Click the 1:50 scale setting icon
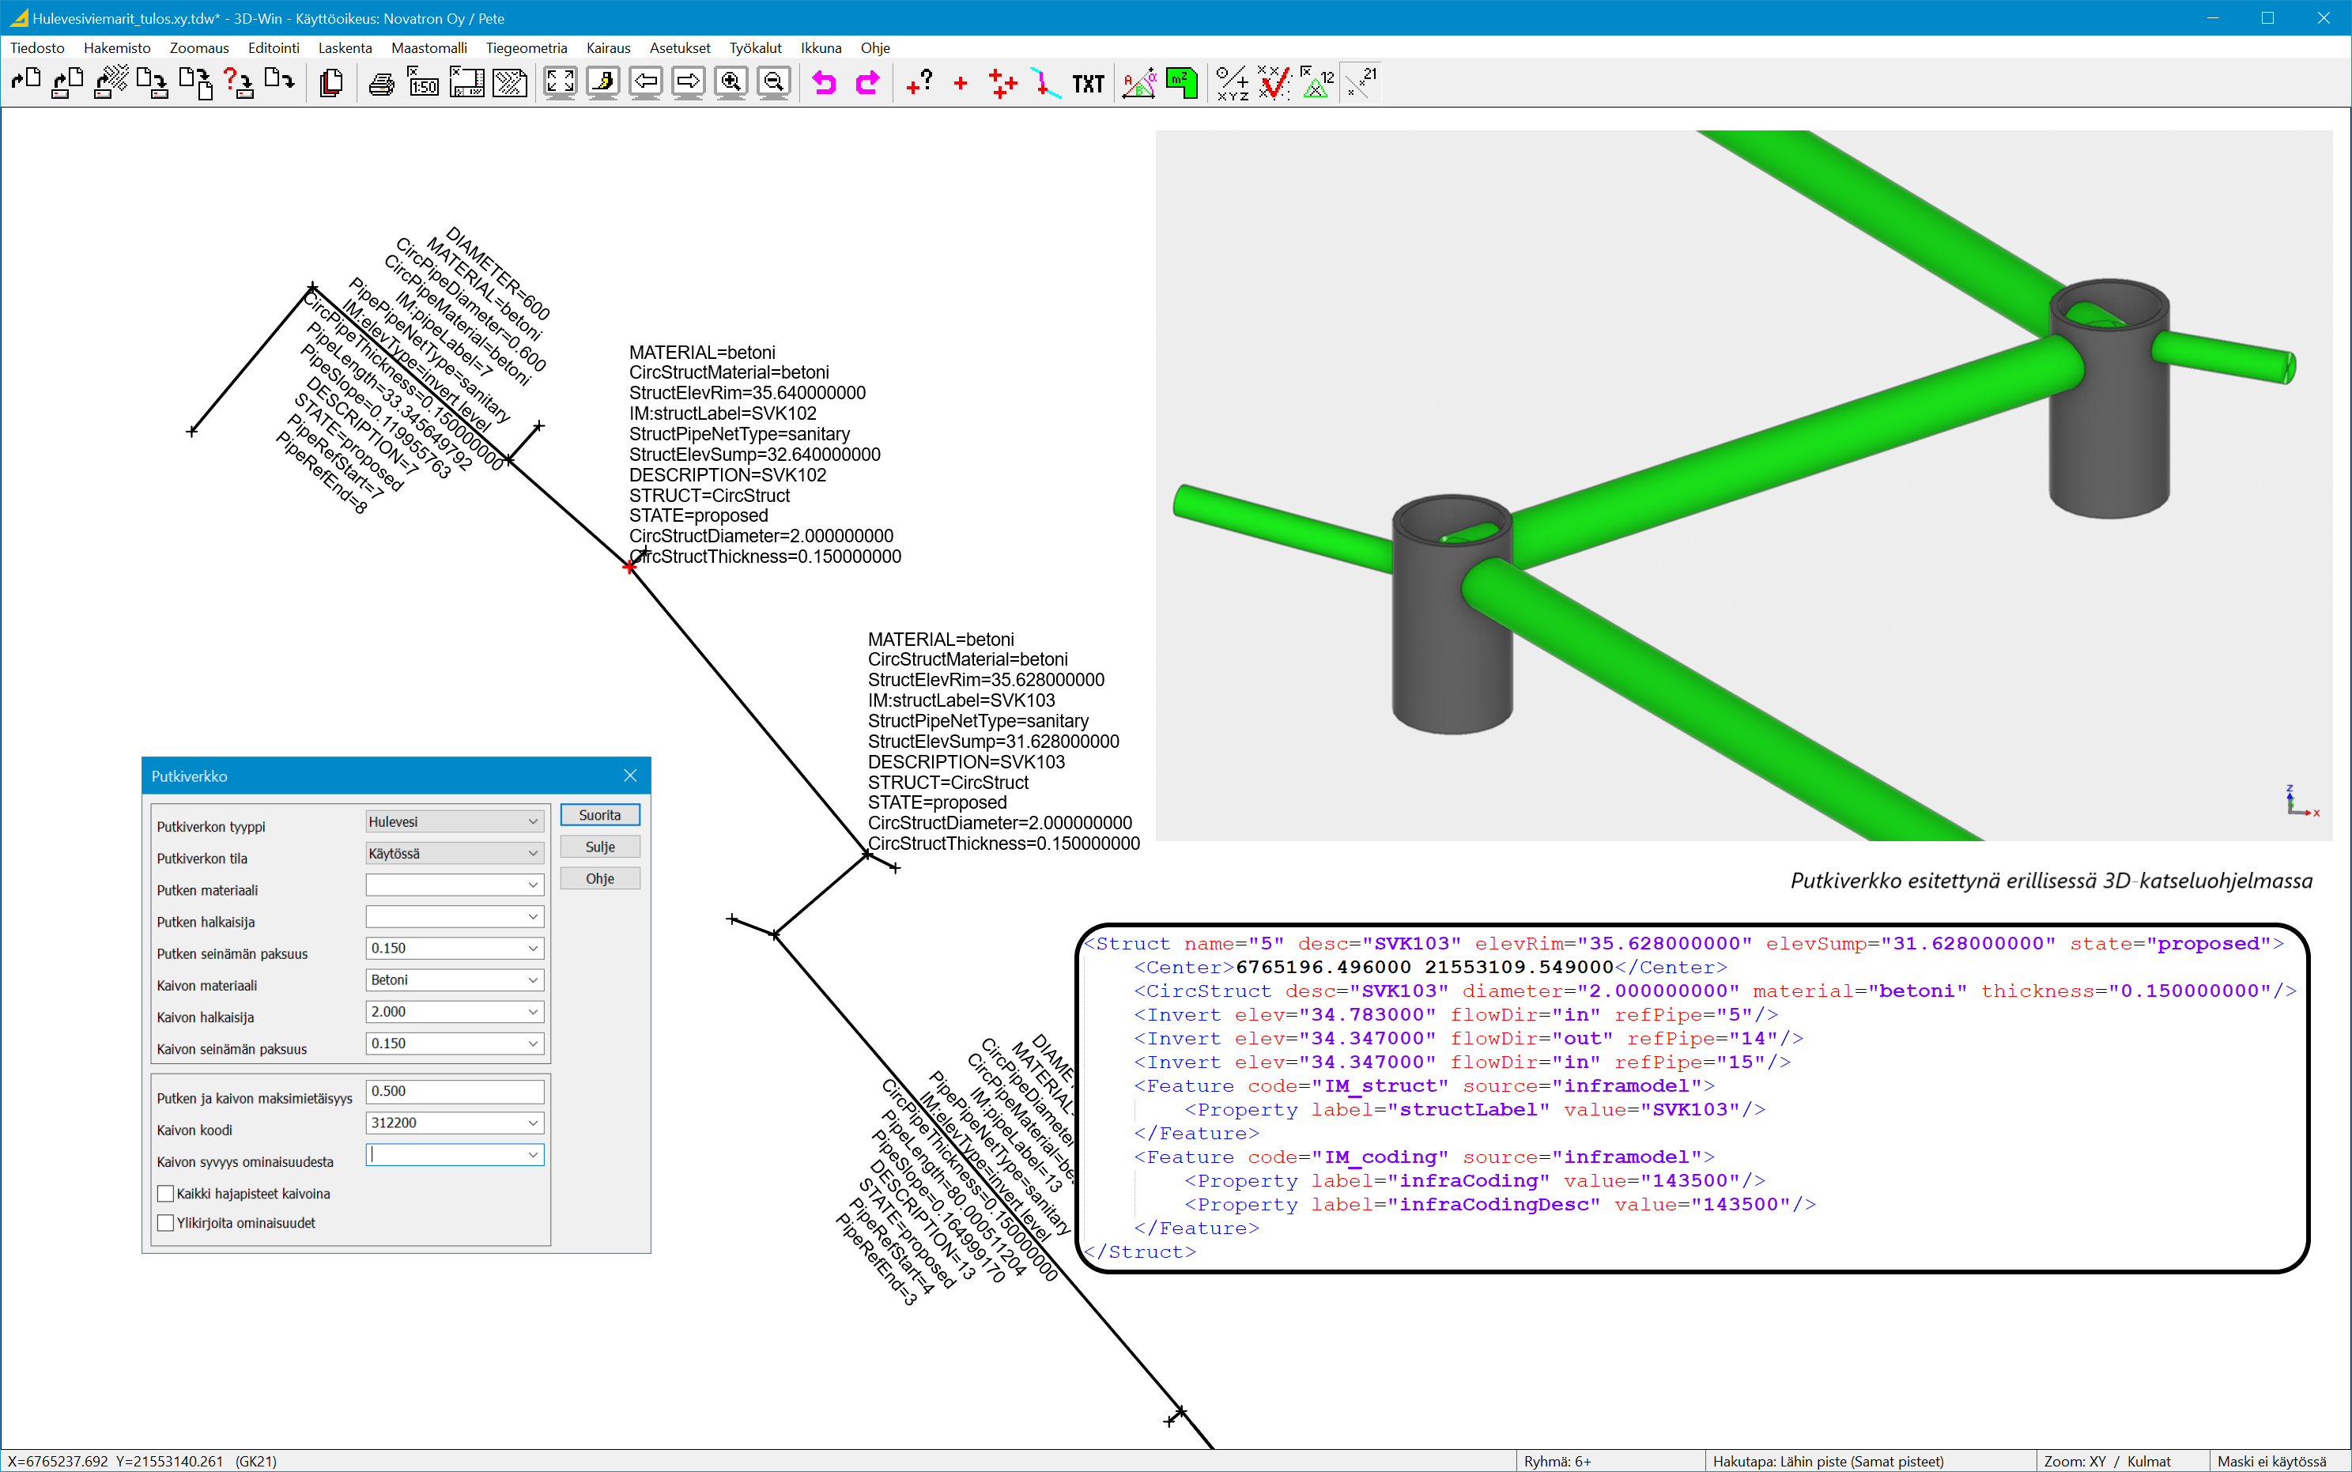This screenshot has height=1472, width=2352. point(422,84)
